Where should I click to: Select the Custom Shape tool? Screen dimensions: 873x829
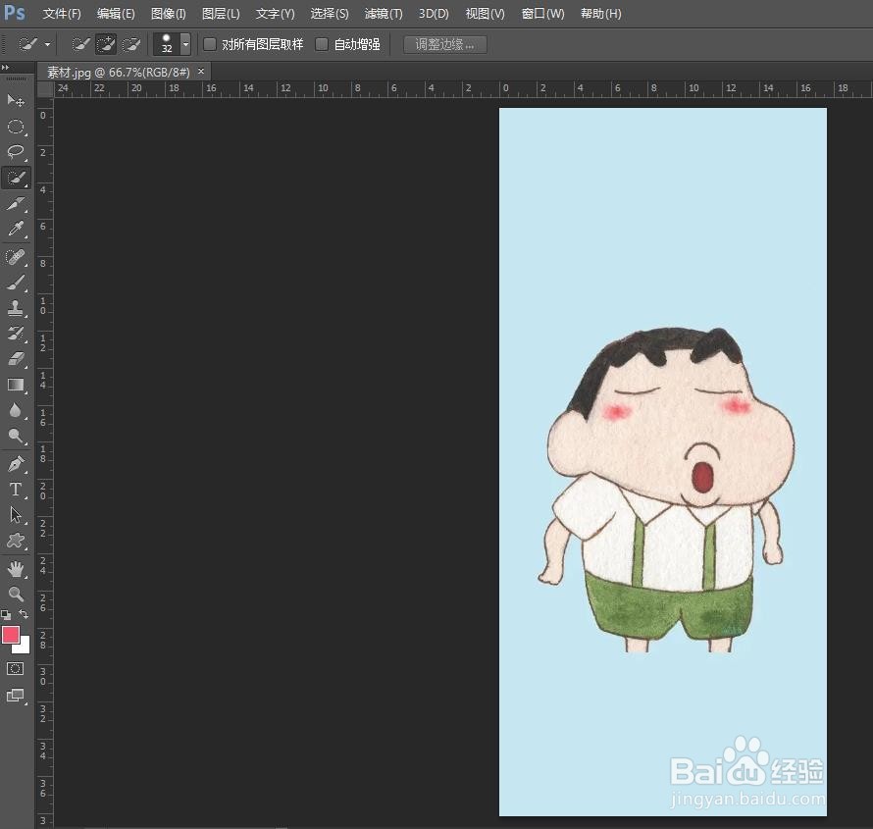16,541
